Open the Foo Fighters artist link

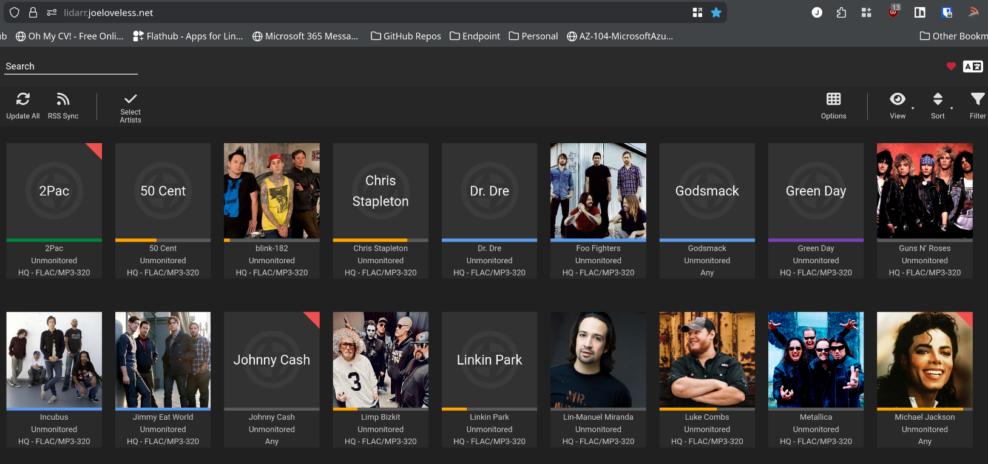[598, 248]
